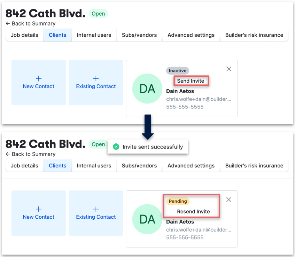Open Job details tab in top panel
The image size is (295, 257).
24,35
